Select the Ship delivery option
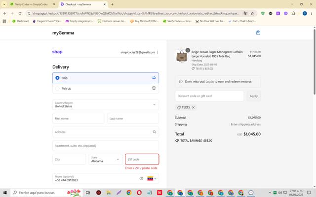 [x=106, y=78]
